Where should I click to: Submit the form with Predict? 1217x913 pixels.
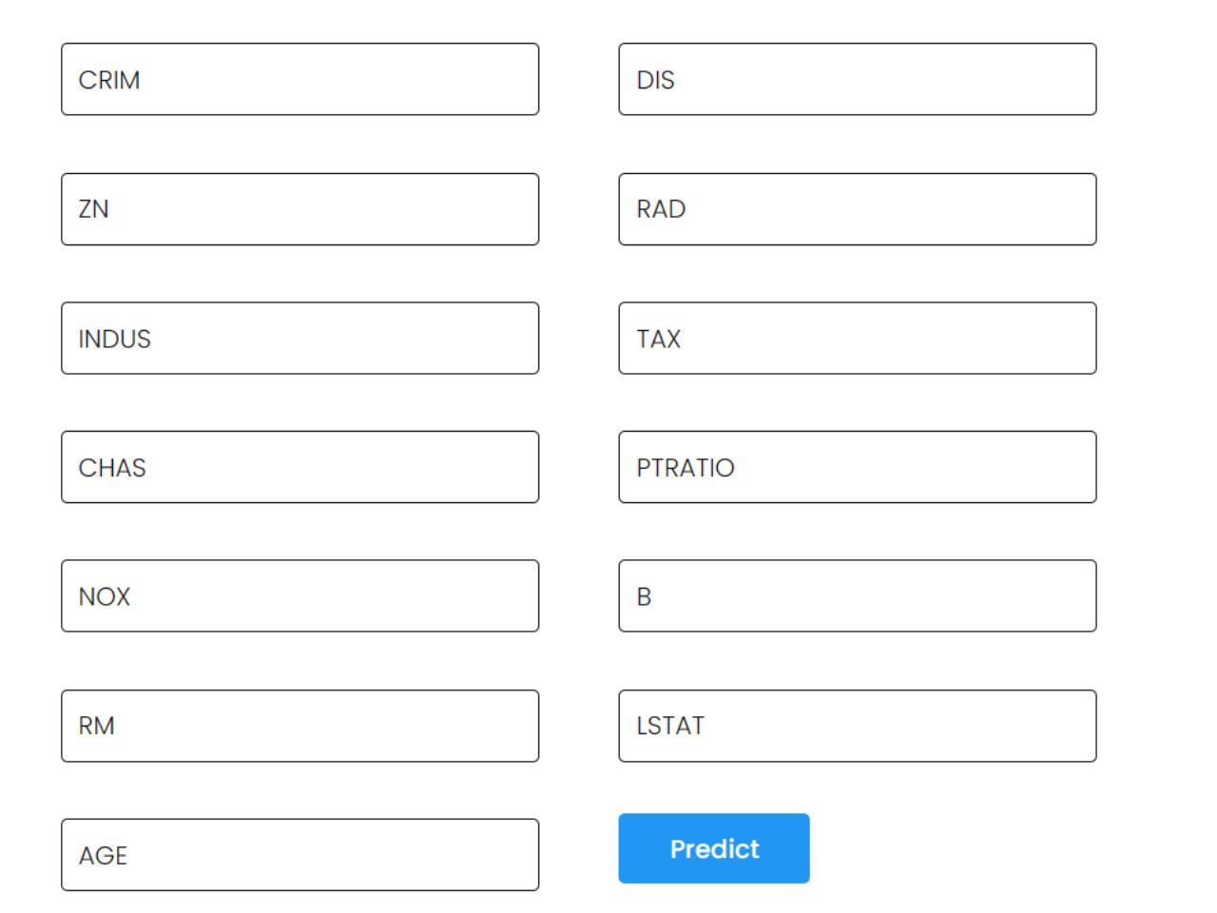714,848
